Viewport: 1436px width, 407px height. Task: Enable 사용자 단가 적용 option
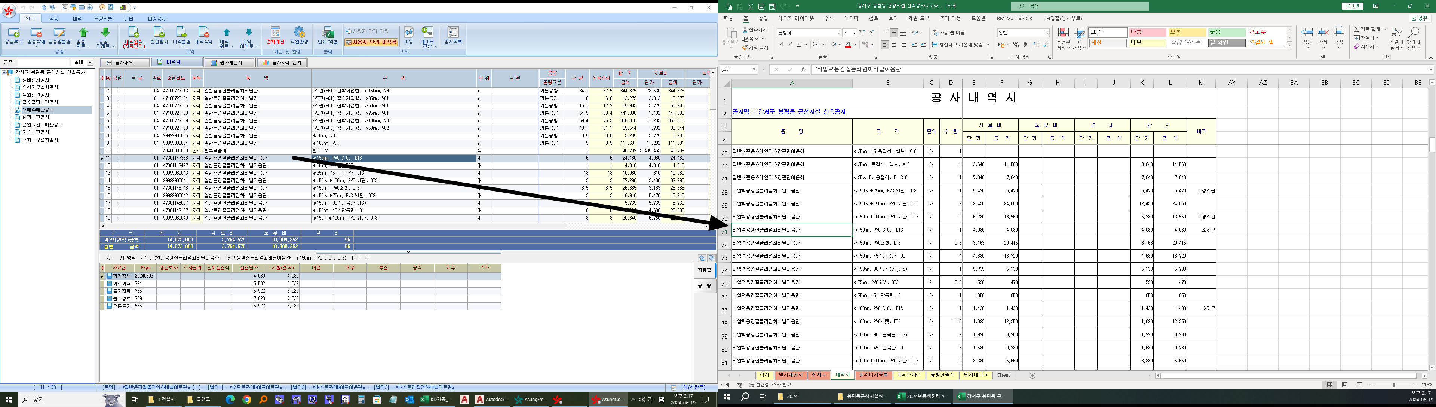click(x=367, y=31)
